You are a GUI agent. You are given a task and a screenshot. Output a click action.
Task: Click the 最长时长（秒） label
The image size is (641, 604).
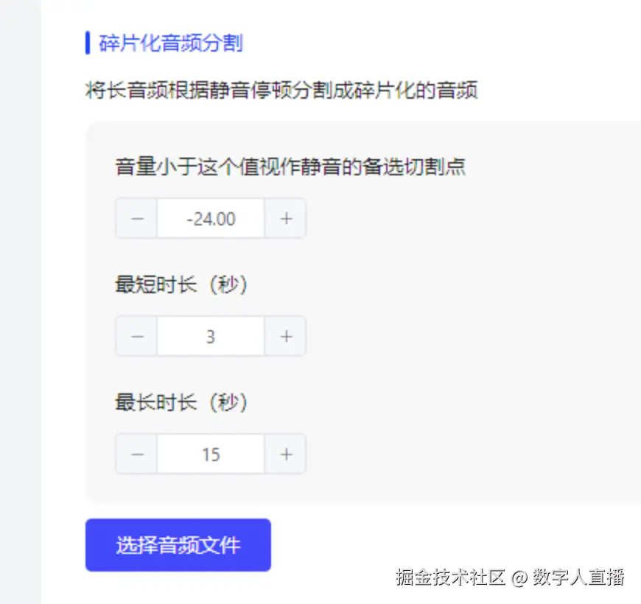tap(181, 402)
